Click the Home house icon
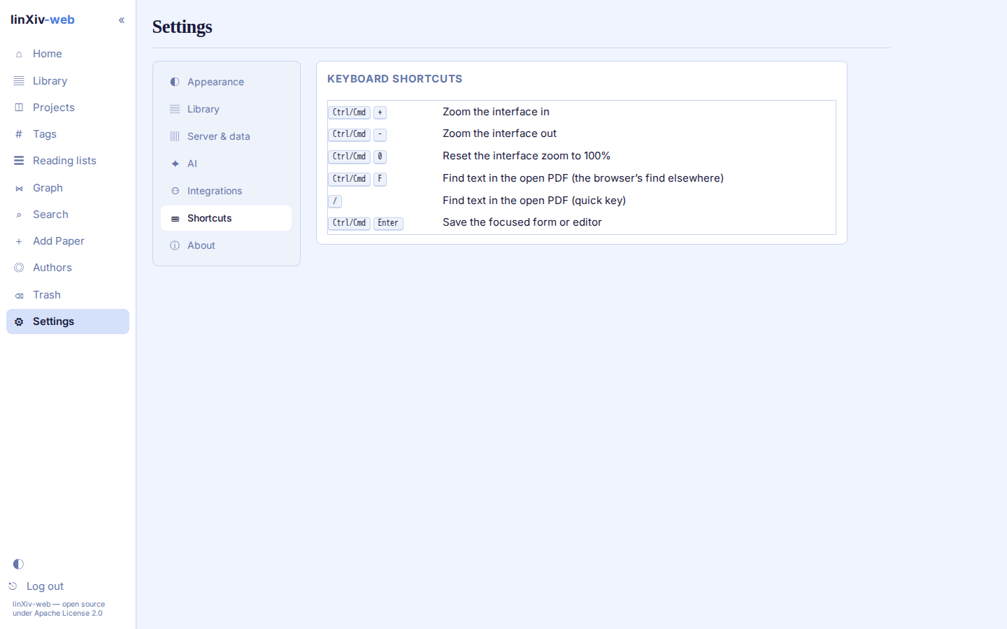This screenshot has width=1007, height=629. point(19,54)
